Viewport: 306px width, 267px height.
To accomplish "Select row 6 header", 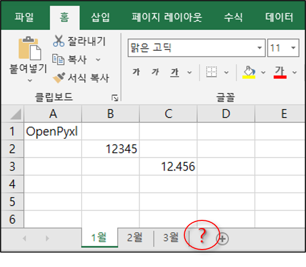I will 12,219.
